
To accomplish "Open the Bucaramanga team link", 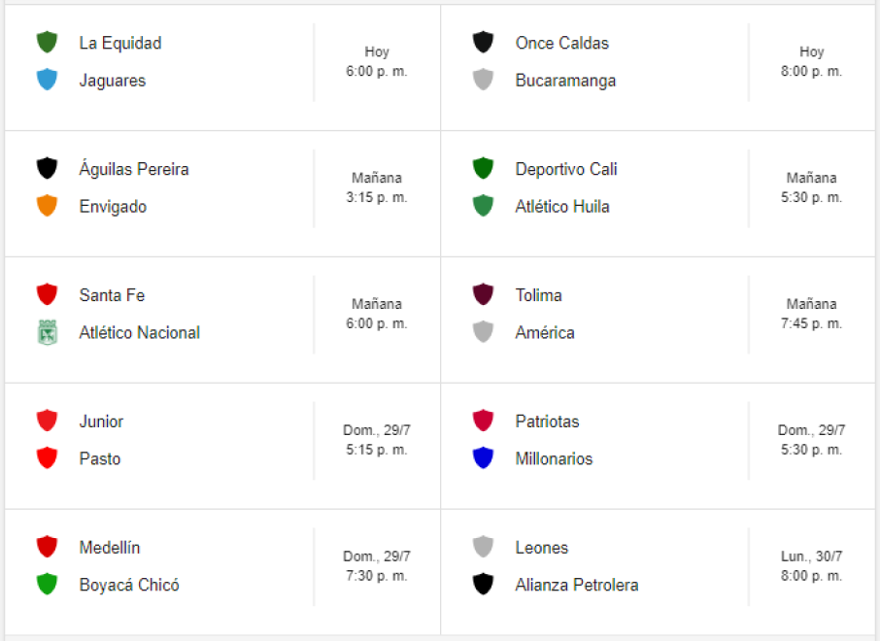I will pos(565,81).
